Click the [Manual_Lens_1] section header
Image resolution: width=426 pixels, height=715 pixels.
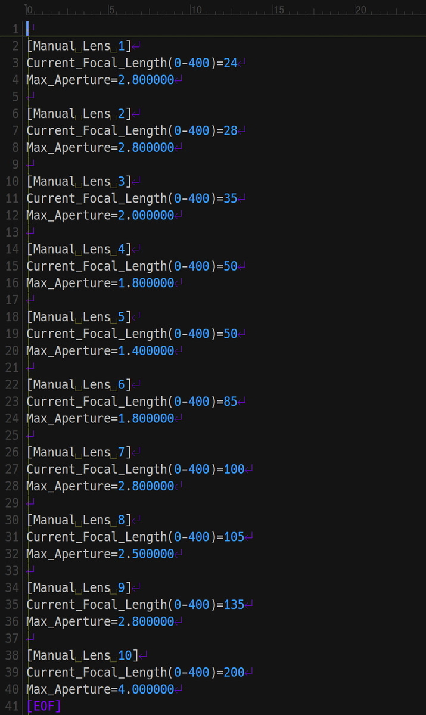(79, 46)
